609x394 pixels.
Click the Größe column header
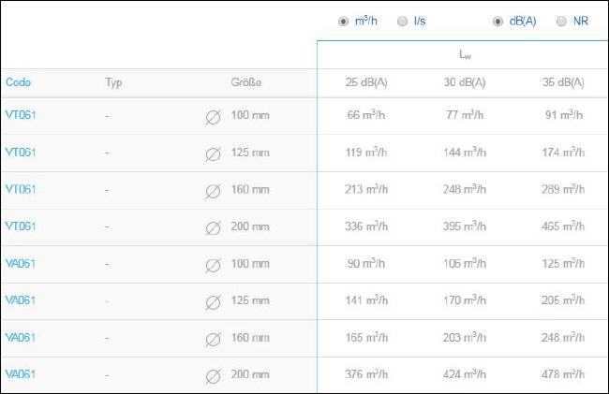click(246, 82)
